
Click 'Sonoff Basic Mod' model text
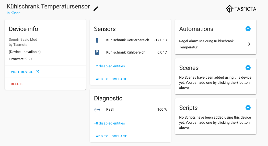(x=23, y=40)
